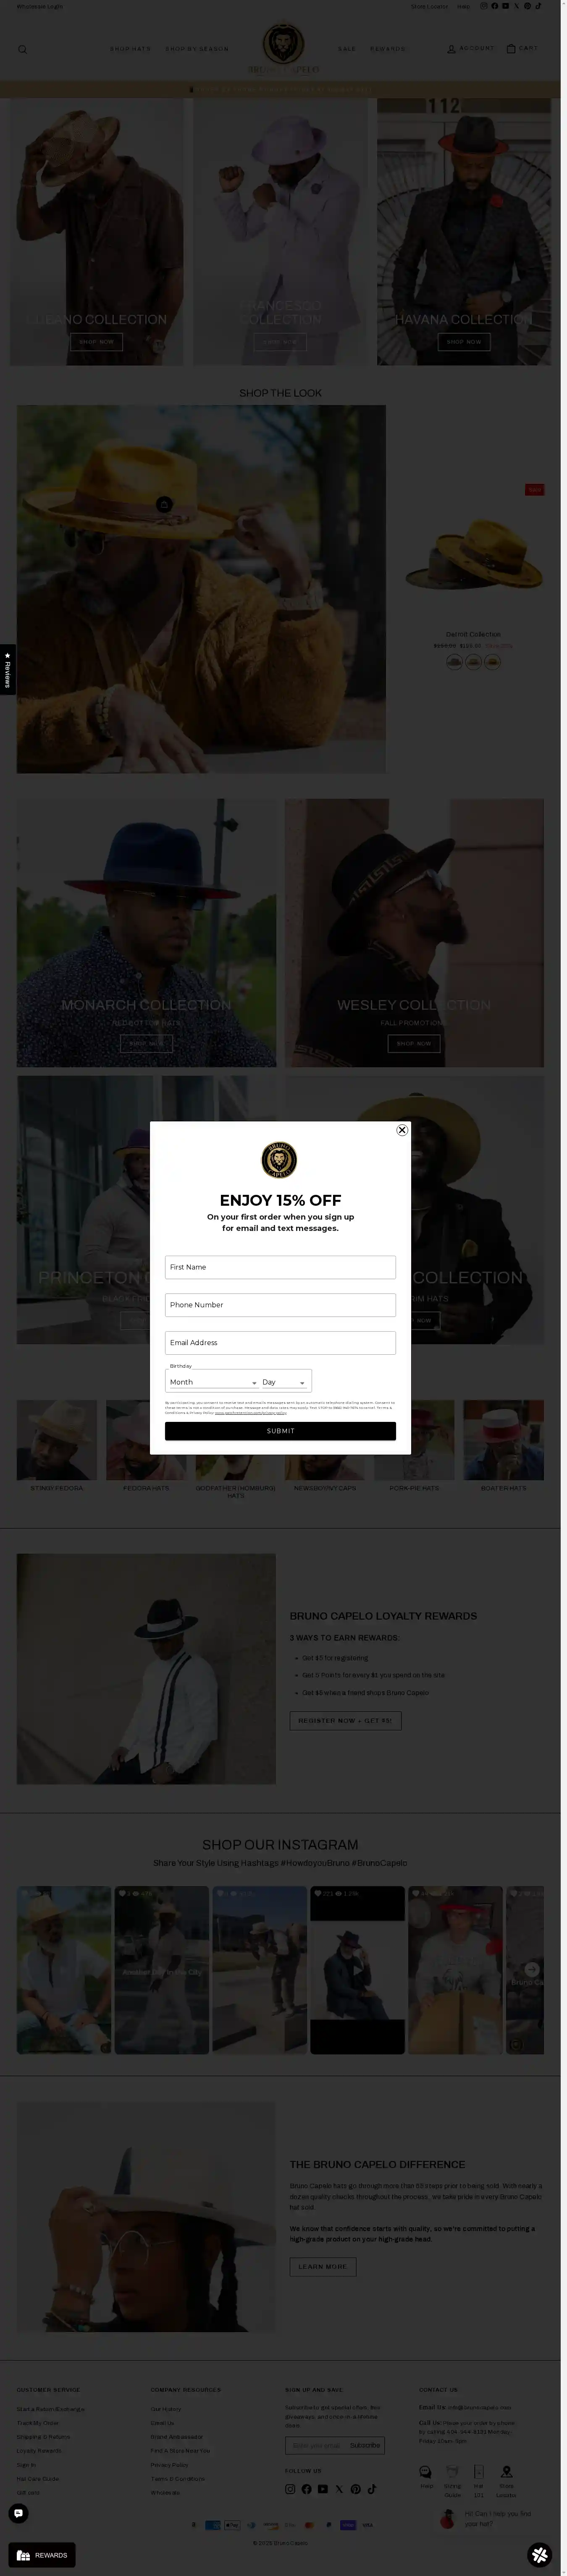Select the first Dermit Collection color swatch

[454, 662]
